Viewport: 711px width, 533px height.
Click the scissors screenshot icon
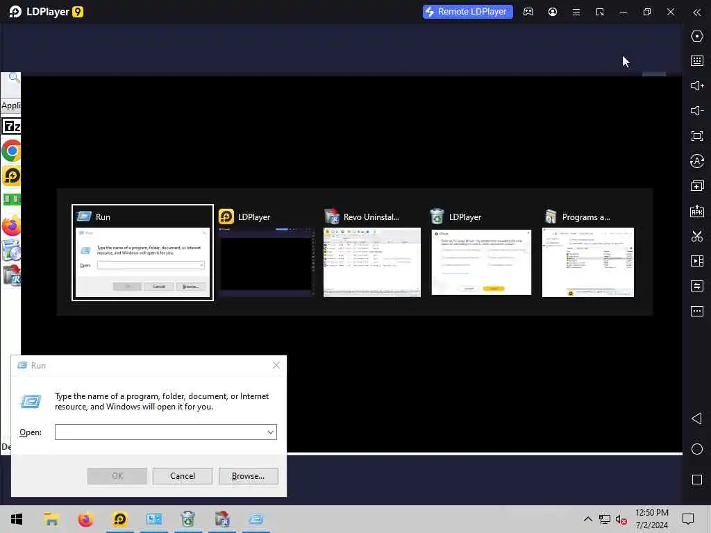coord(697,236)
